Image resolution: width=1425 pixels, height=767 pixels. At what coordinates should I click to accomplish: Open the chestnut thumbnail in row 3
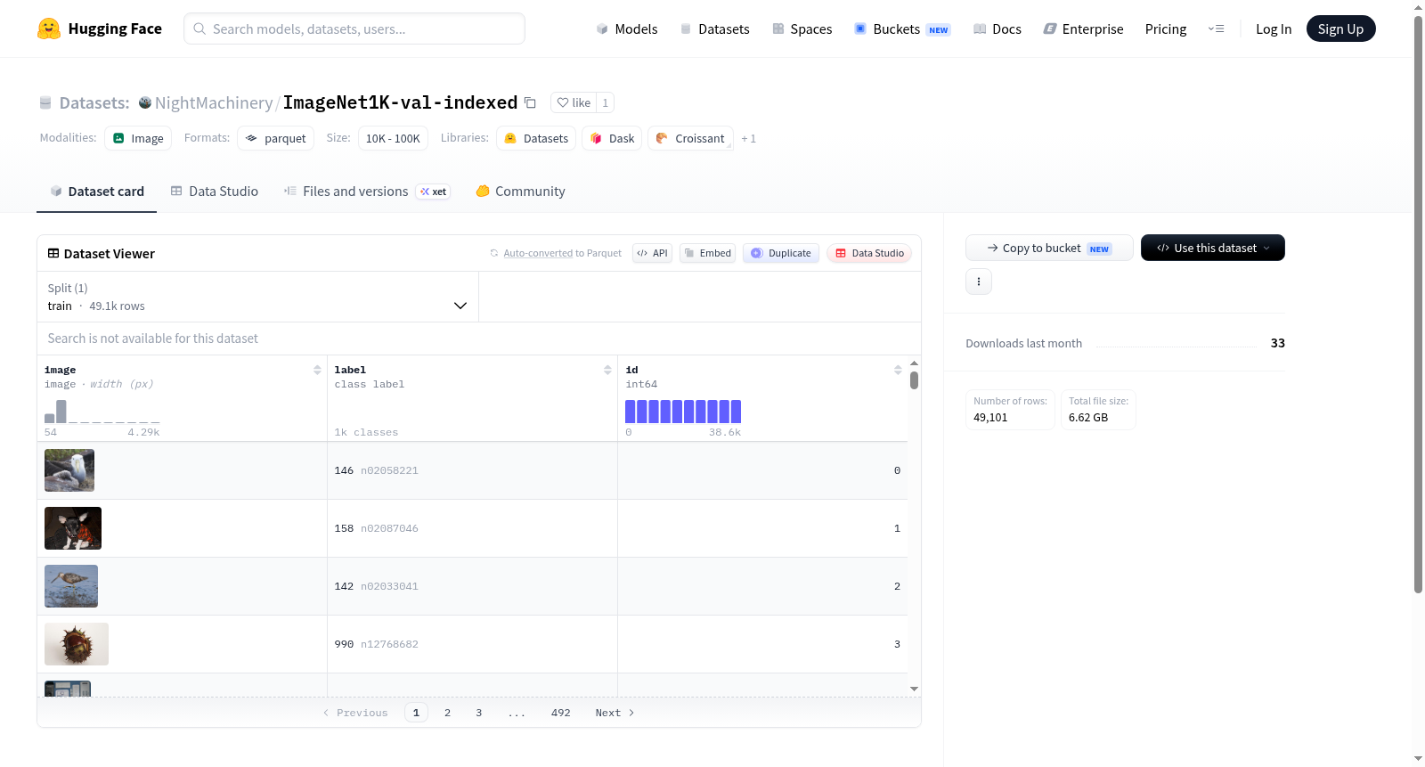pos(77,644)
